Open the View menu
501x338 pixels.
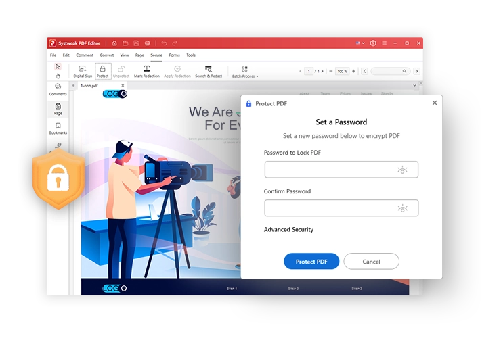[x=125, y=55]
